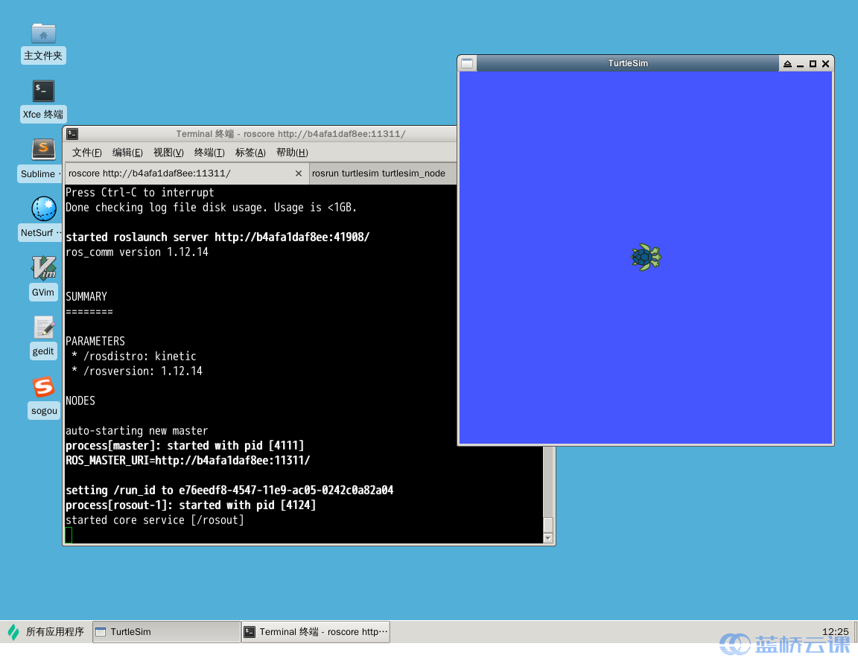Open the home folder desktop icon
This screenshot has height=667, width=858.
tap(43, 33)
